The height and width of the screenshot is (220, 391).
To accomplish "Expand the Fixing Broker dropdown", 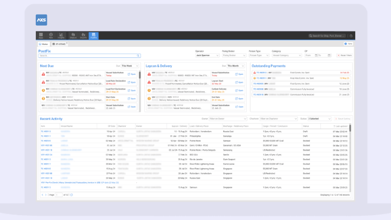I will pos(234,55).
